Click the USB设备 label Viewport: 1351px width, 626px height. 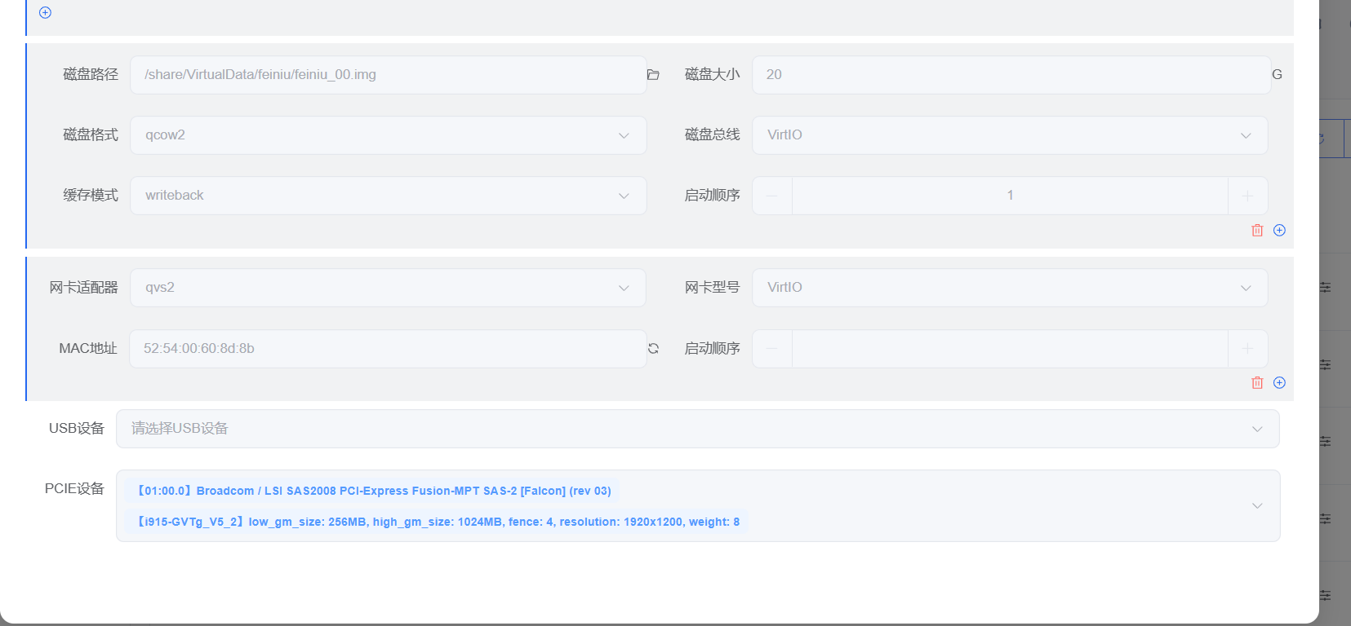(x=77, y=429)
